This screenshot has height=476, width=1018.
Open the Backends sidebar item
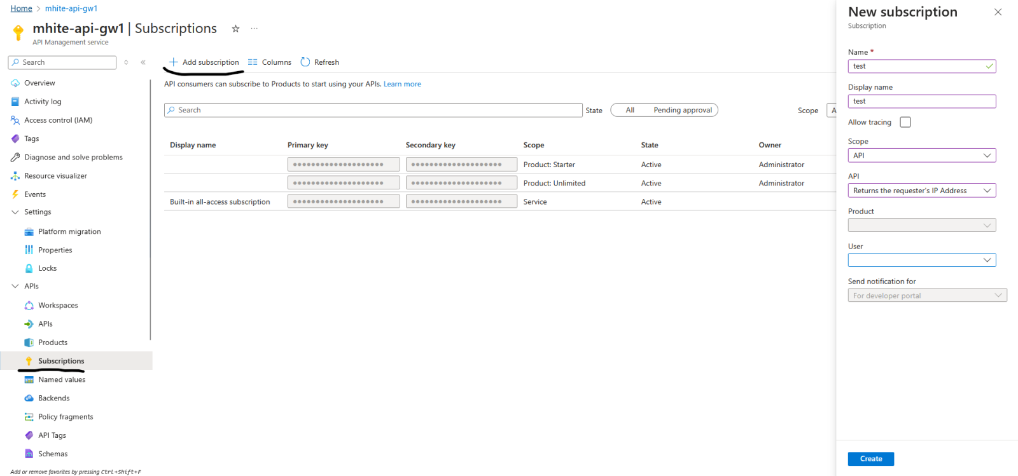(x=53, y=398)
